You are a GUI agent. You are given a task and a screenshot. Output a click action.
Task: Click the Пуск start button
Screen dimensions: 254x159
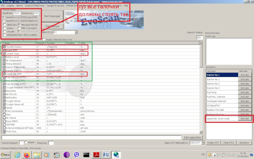coord(6,155)
